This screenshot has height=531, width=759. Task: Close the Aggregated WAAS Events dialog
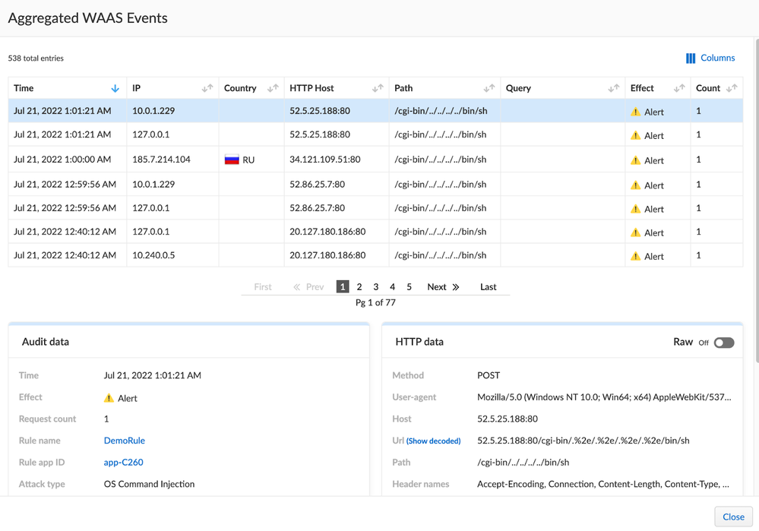[x=732, y=517]
